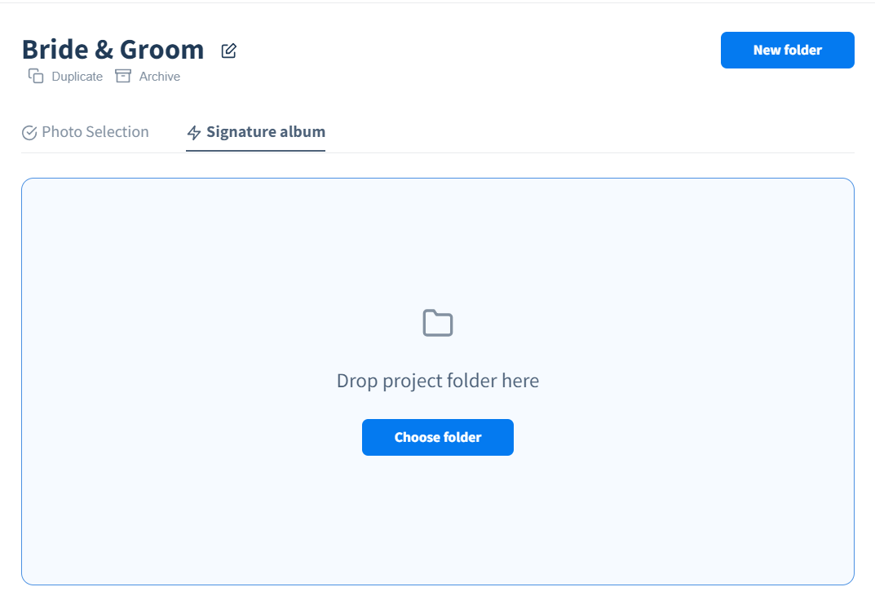Click the Bride & Groom project title
The image size is (875, 609).
pos(113,50)
